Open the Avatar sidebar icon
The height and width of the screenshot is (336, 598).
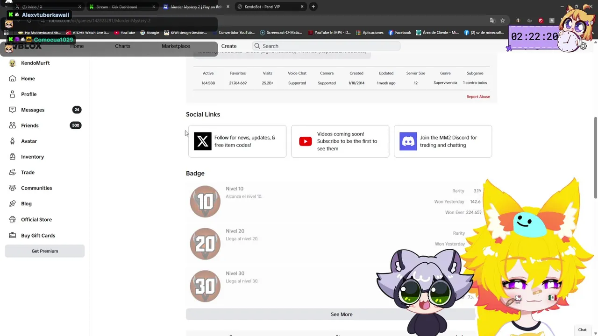coord(13,141)
